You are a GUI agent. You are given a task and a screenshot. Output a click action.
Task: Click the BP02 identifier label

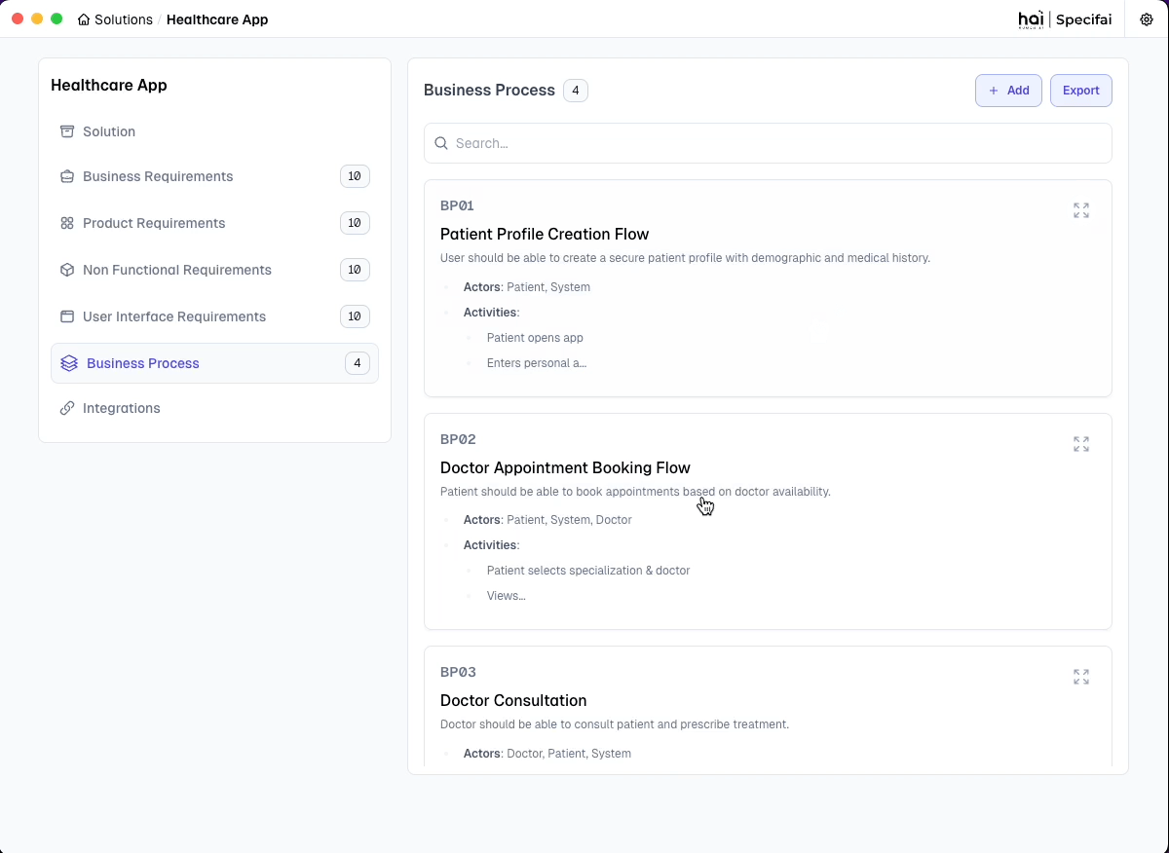(458, 439)
